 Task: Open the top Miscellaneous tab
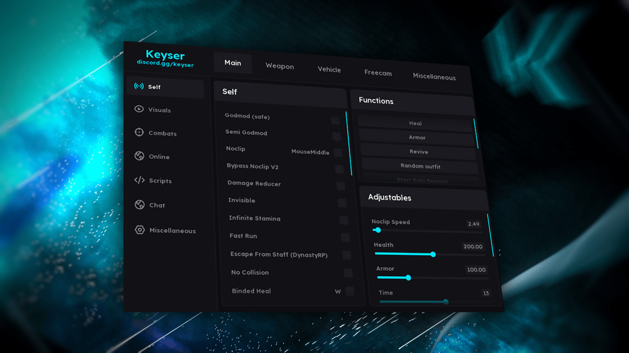(x=434, y=77)
